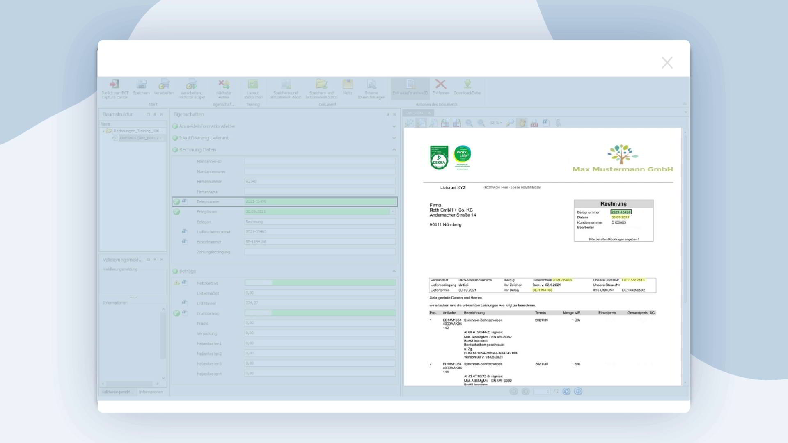The height and width of the screenshot is (443, 788).
Task: Click the Belegnummer green check status icon
Action: (176, 202)
